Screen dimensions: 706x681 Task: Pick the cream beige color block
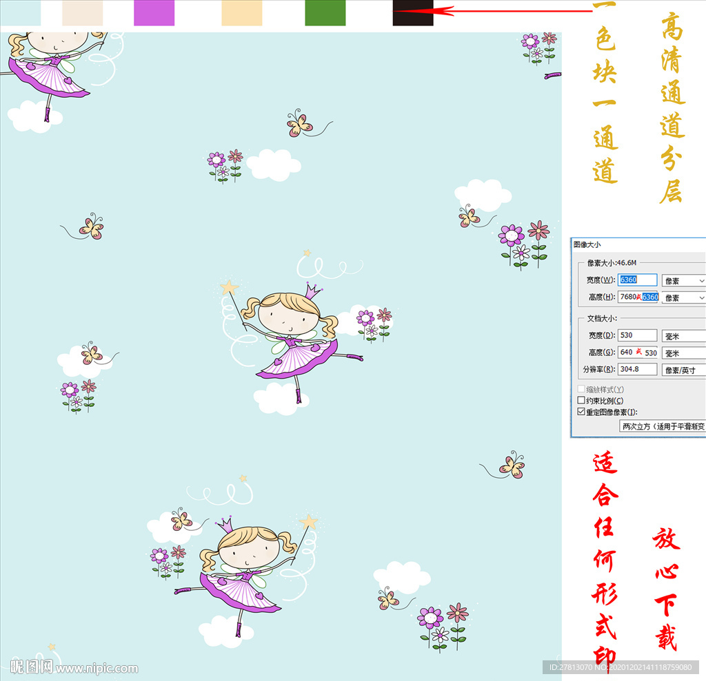click(242, 12)
